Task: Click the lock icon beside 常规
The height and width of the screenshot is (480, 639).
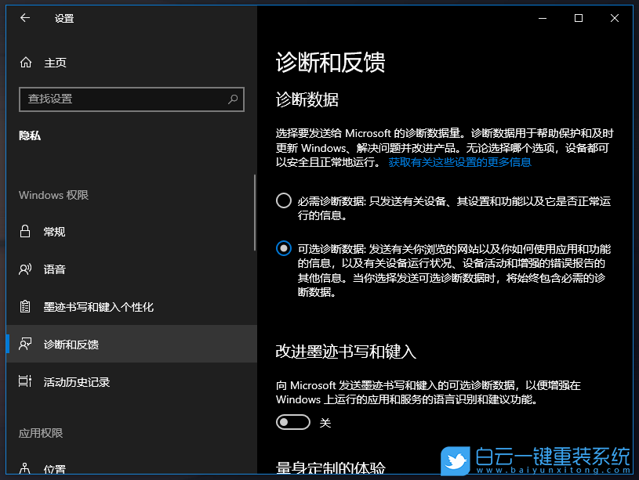Action: [x=27, y=231]
